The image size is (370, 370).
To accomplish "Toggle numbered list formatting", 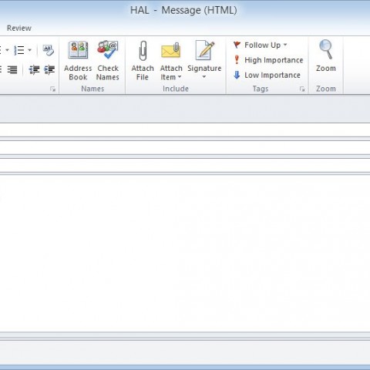I will pyautogui.click(x=19, y=50).
